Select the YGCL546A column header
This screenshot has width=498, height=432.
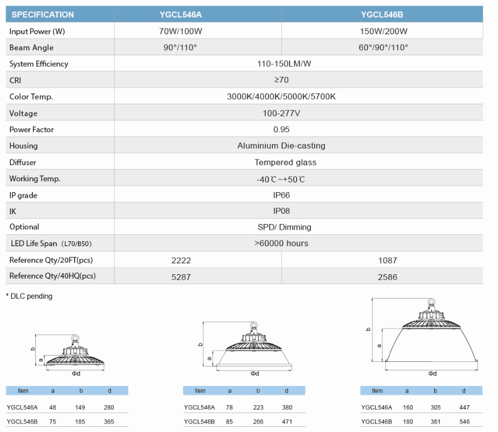(x=180, y=15)
